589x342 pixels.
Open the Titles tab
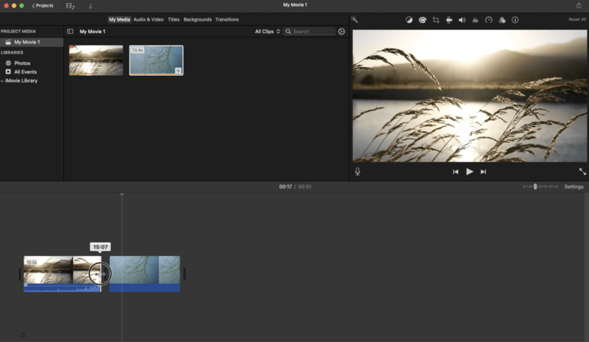(x=174, y=20)
